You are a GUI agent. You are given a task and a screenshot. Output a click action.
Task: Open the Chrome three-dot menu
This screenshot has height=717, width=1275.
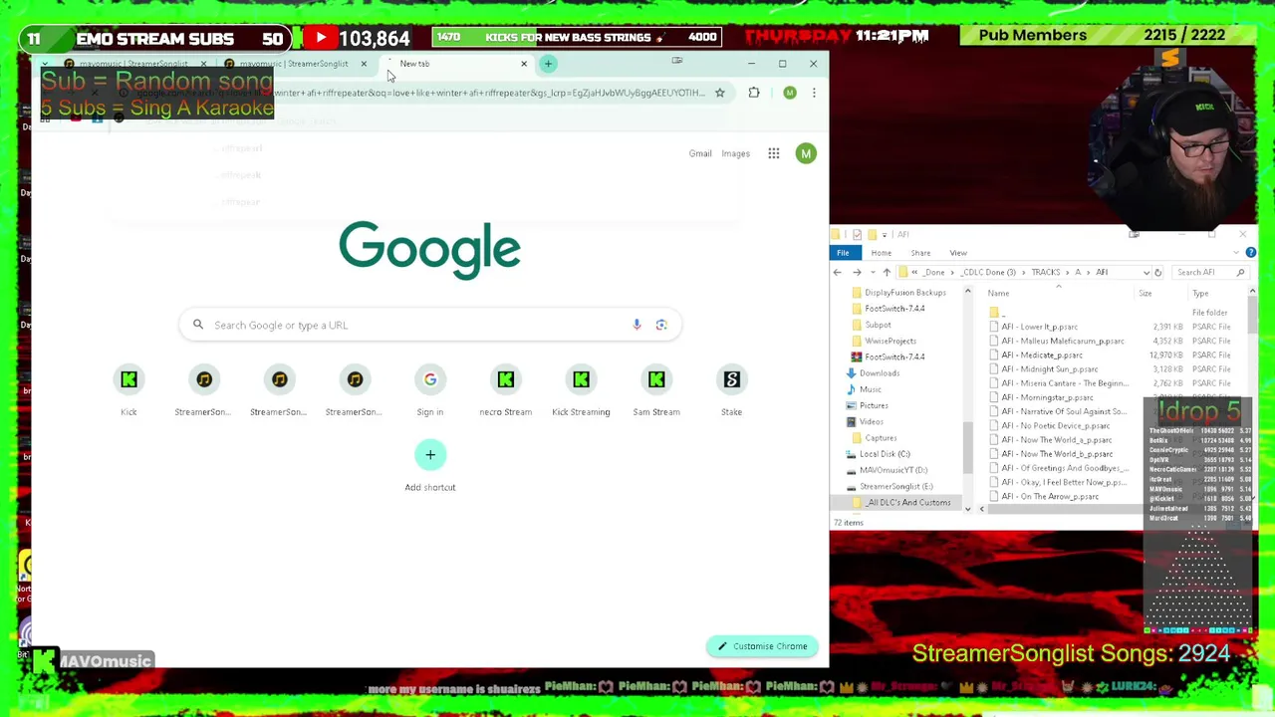click(x=814, y=93)
